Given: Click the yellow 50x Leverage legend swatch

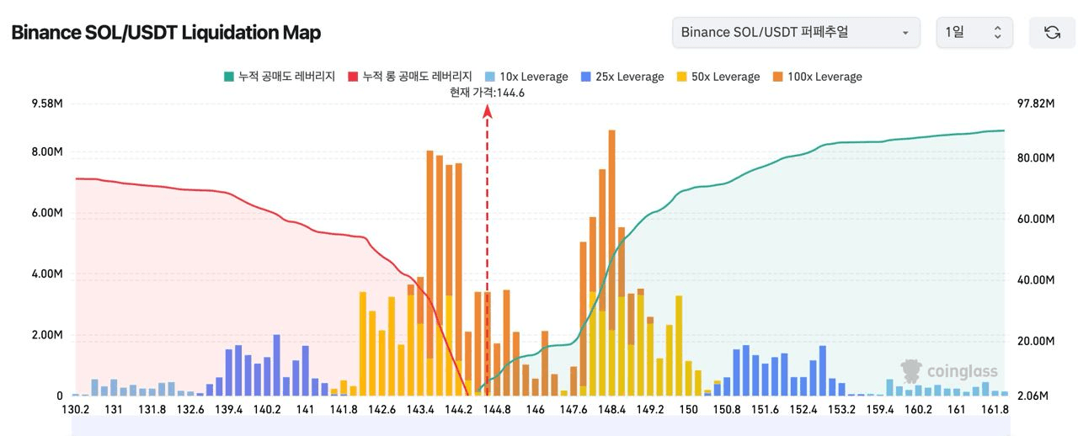Looking at the screenshot, I should (x=681, y=77).
